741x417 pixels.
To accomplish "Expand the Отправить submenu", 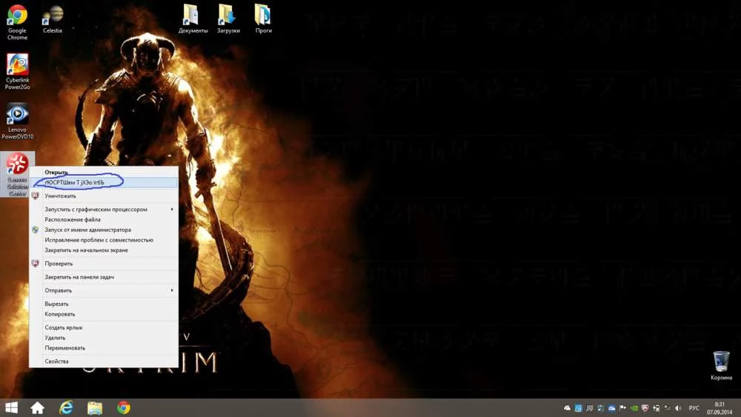I will (104, 290).
